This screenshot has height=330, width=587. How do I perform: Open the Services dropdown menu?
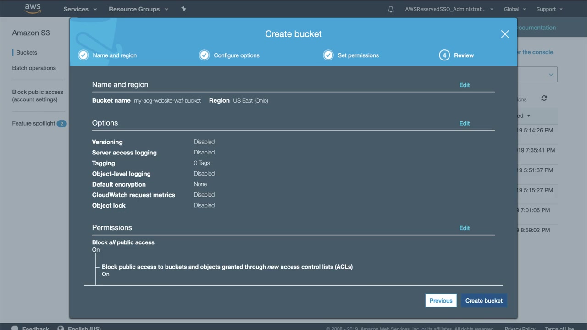[80, 9]
